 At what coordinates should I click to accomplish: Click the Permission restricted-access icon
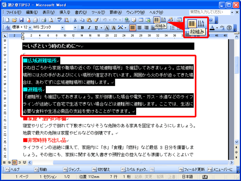click(x=29, y=20)
